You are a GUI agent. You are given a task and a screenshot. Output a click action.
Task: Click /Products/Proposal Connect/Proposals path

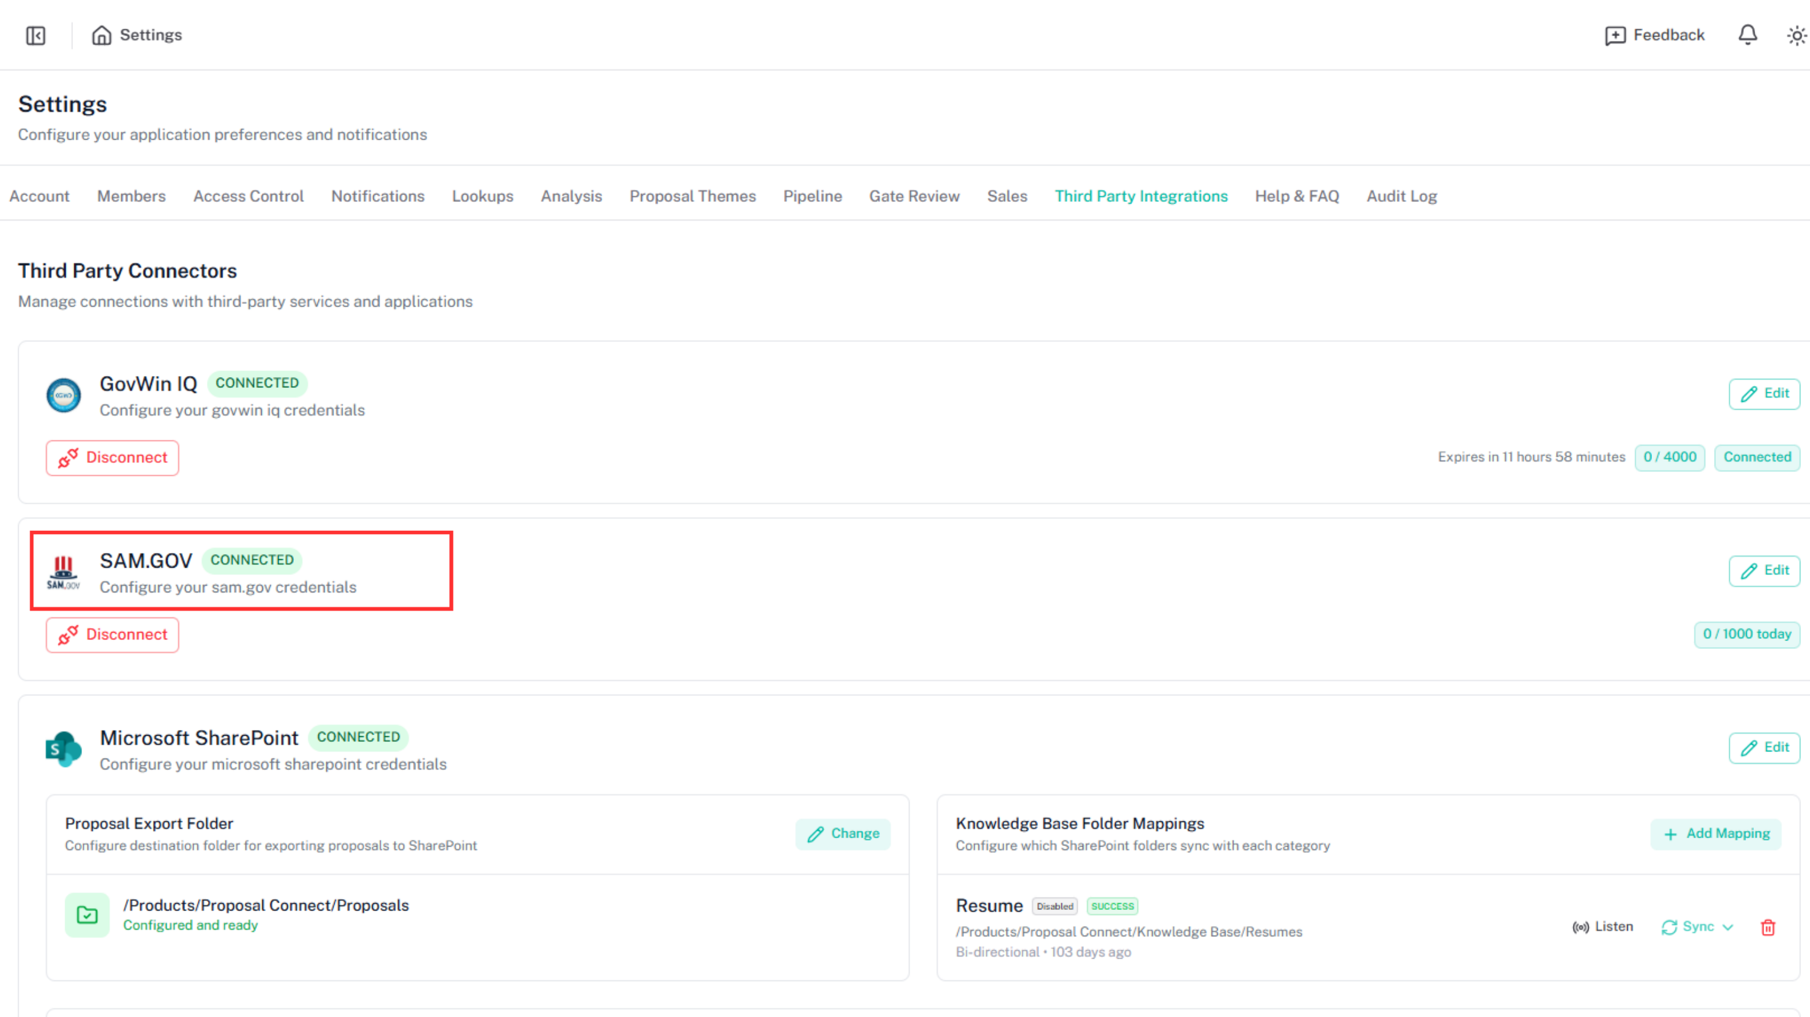click(266, 905)
